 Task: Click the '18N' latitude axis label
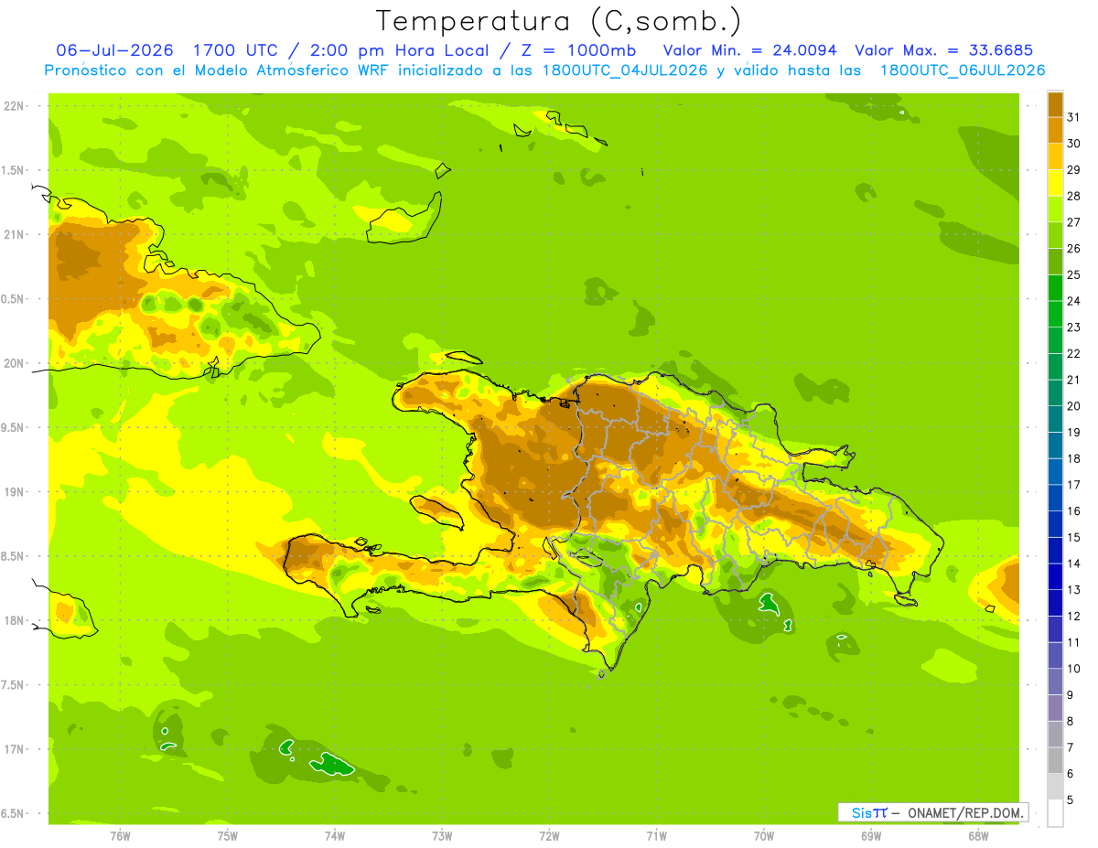point(14,620)
